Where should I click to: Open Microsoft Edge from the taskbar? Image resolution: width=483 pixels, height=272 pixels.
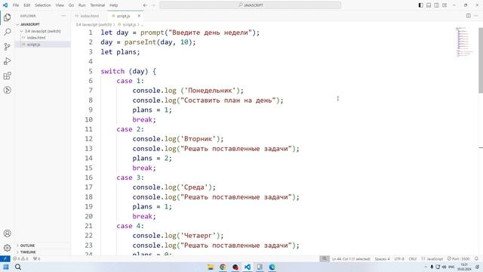coord(272,267)
